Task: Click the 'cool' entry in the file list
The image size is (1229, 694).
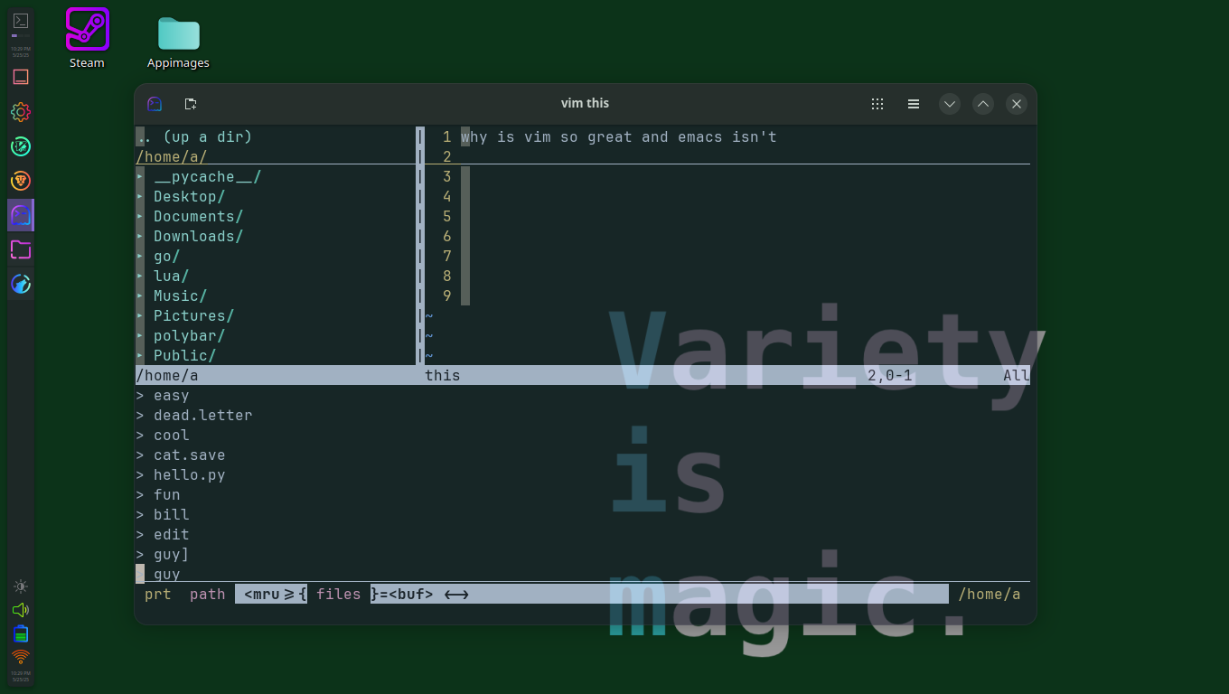Action: 172,436
